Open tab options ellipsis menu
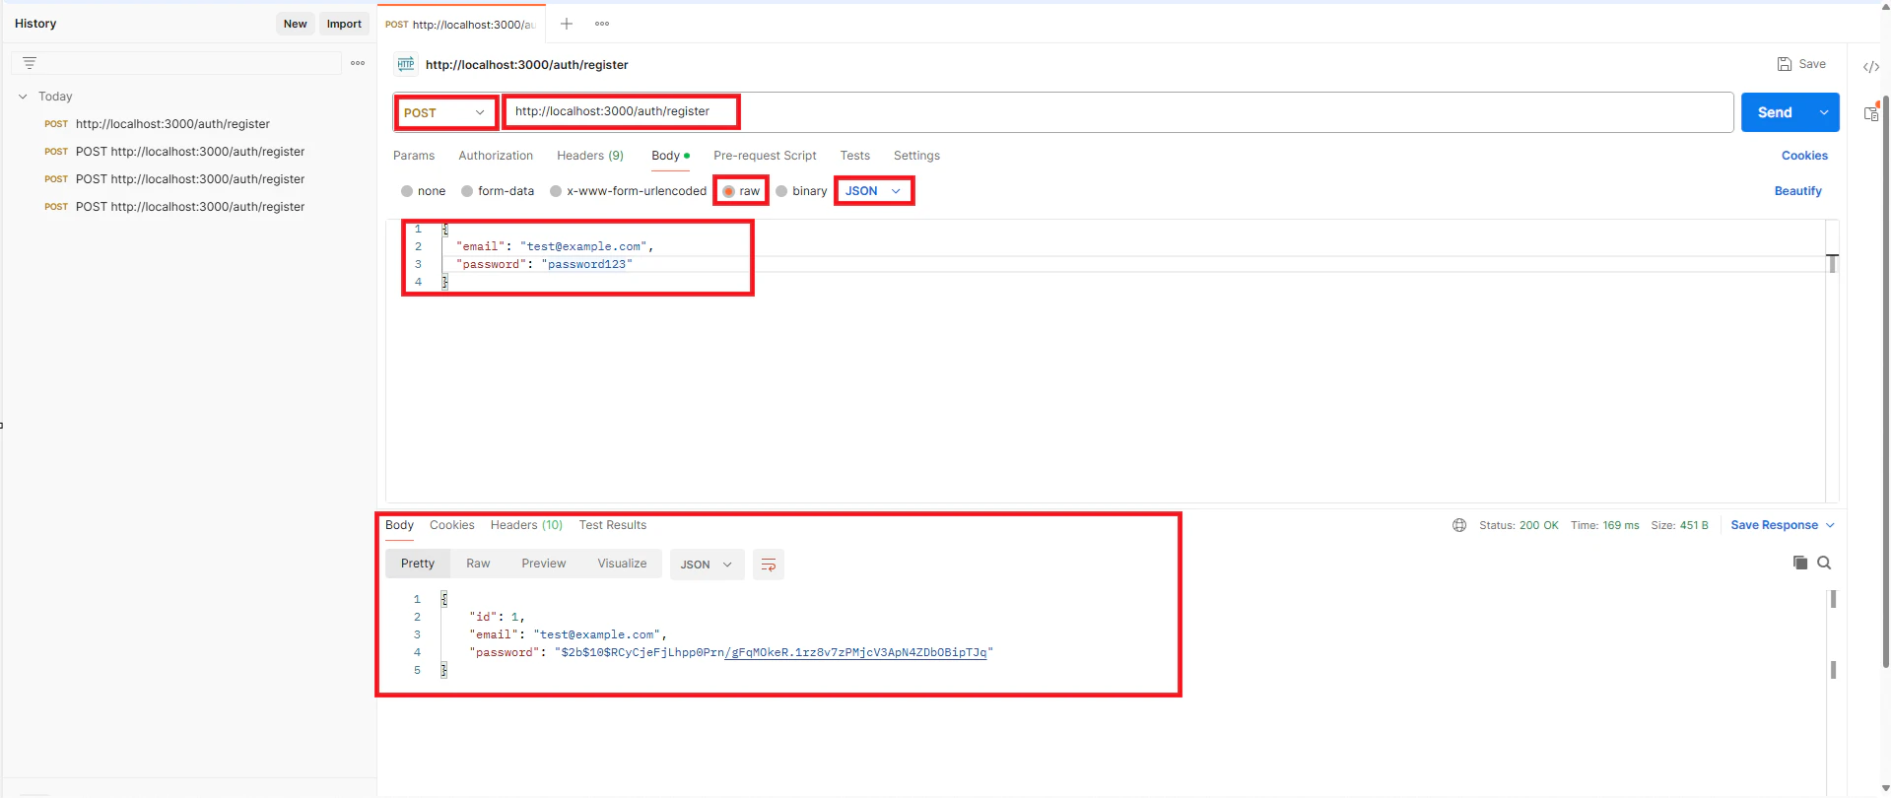 pyautogui.click(x=602, y=24)
